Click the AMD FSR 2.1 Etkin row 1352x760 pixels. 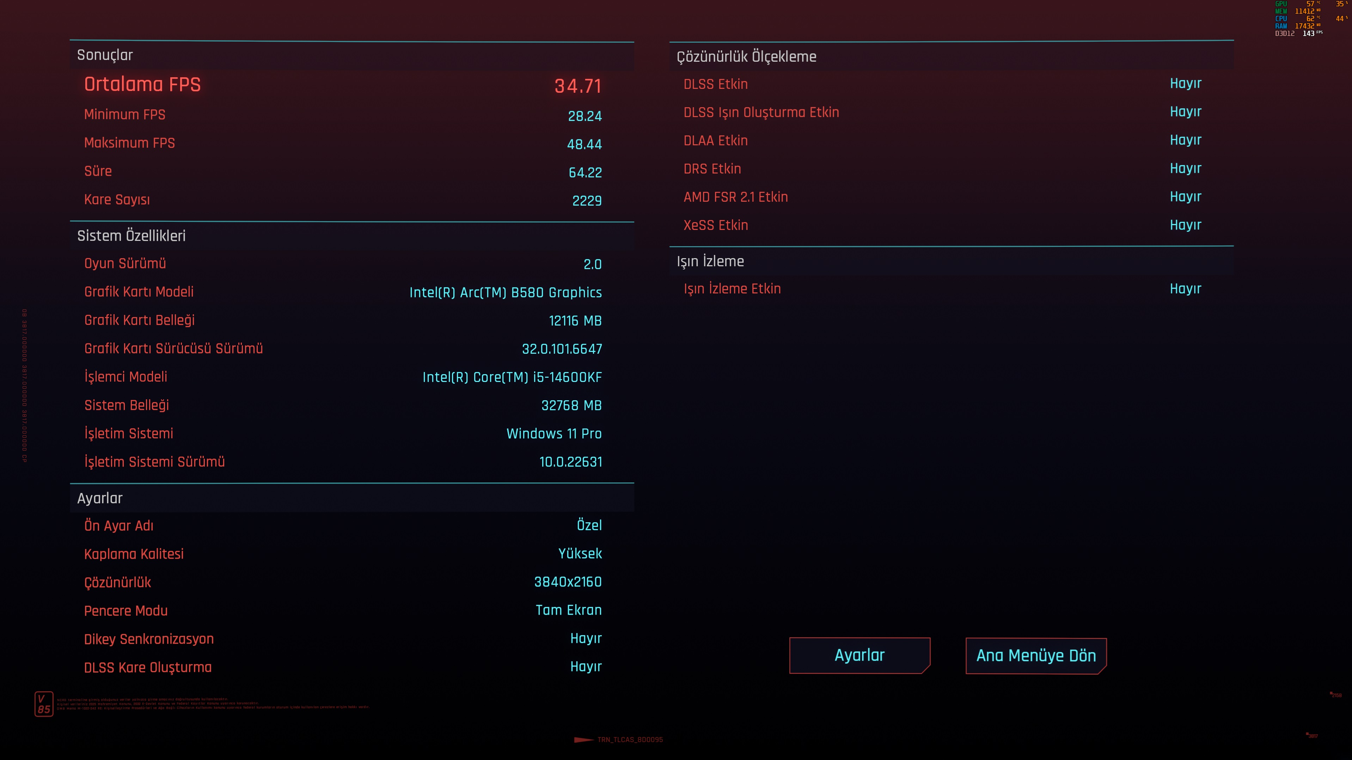(x=735, y=197)
